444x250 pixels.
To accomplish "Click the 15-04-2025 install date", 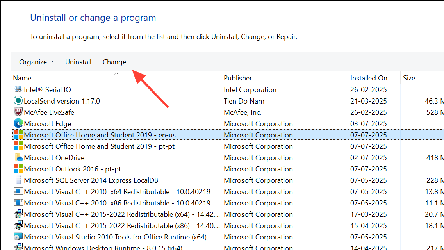I will 368,226.
